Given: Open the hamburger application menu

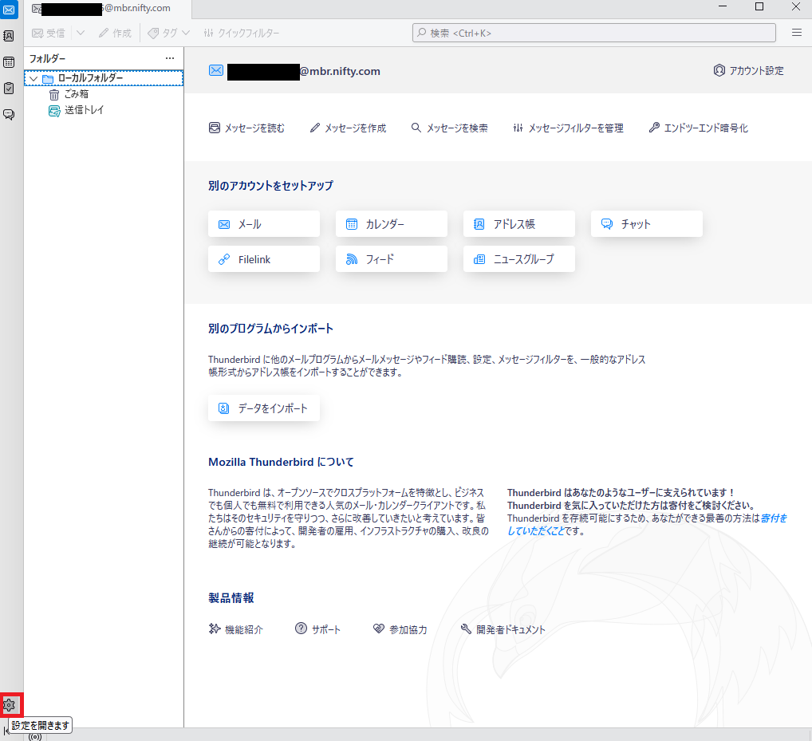Looking at the screenshot, I should (x=796, y=33).
